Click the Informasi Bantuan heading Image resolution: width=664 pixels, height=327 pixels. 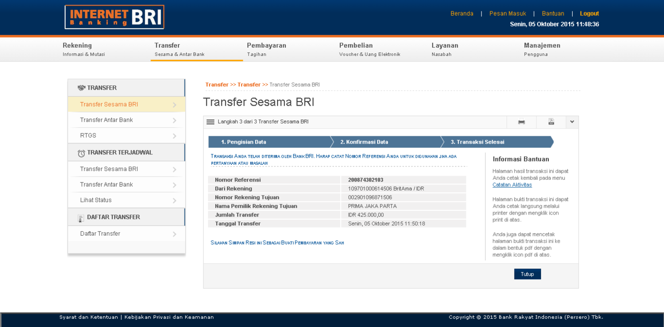tap(521, 159)
